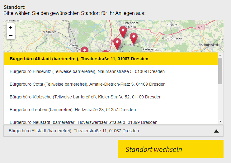Choose Bürgerbüro Klotzsche, Kieler Straße 52
This screenshot has width=231, height=163.
pos(111,97)
